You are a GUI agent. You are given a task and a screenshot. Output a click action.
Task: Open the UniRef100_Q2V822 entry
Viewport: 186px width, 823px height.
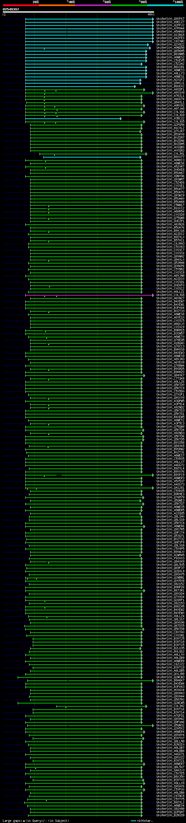click(x=170, y=45)
